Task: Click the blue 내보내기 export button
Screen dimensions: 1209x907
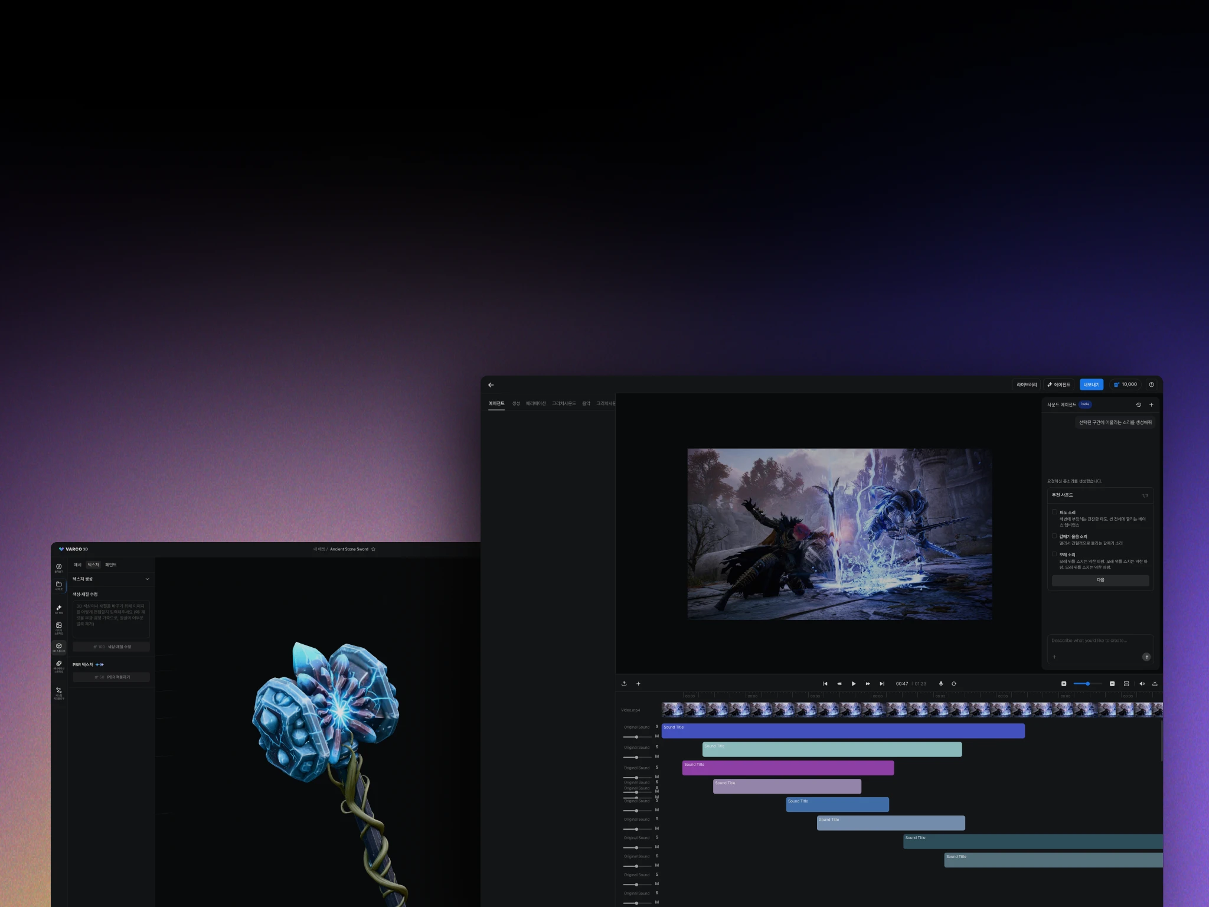Action: click(1092, 384)
